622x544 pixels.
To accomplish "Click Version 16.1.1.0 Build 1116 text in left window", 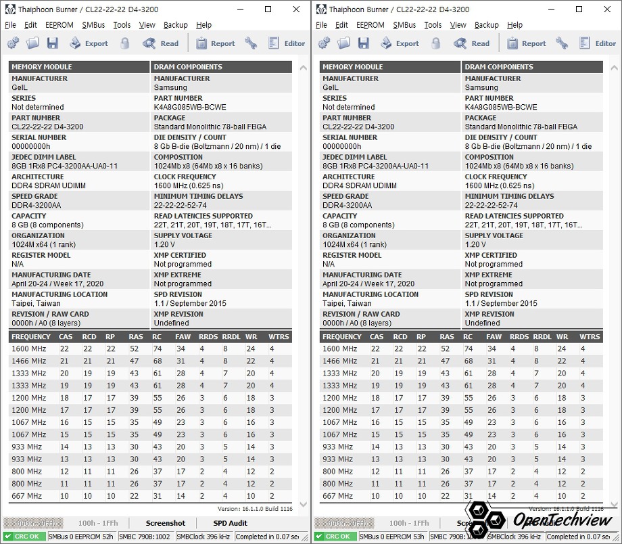I will click(255, 509).
